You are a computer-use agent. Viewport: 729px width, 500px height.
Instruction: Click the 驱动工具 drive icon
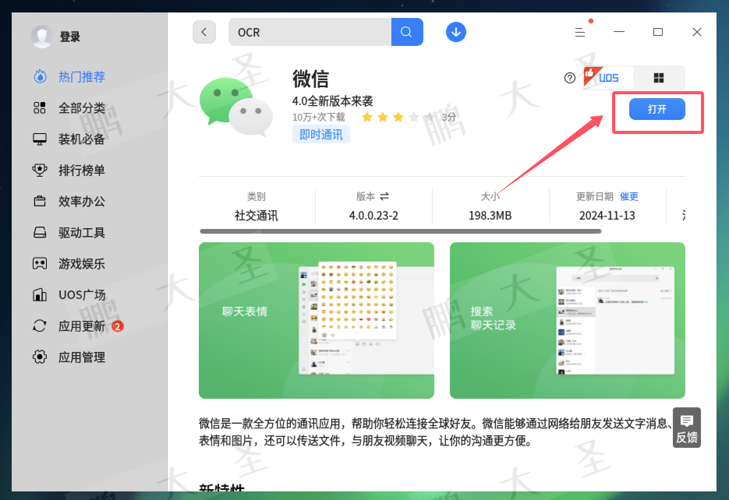click(40, 232)
